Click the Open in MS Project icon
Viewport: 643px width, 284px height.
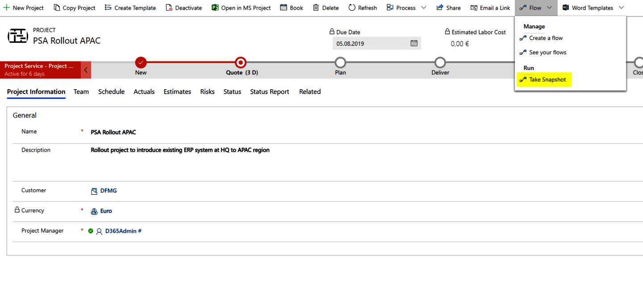point(215,8)
